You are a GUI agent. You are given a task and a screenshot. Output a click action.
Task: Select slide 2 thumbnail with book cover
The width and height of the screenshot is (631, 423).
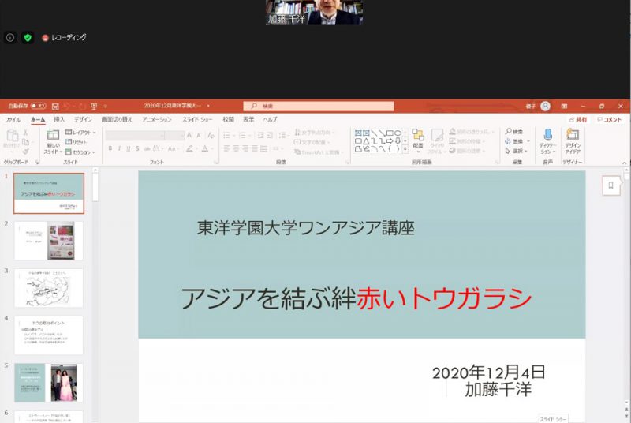pyautogui.click(x=49, y=241)
